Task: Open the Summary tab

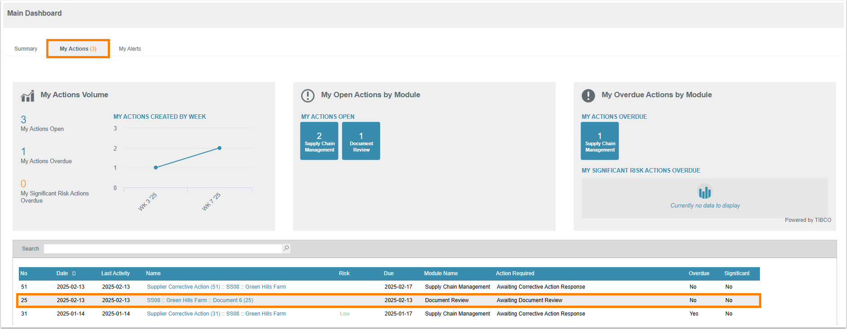Action: point(26,49)
